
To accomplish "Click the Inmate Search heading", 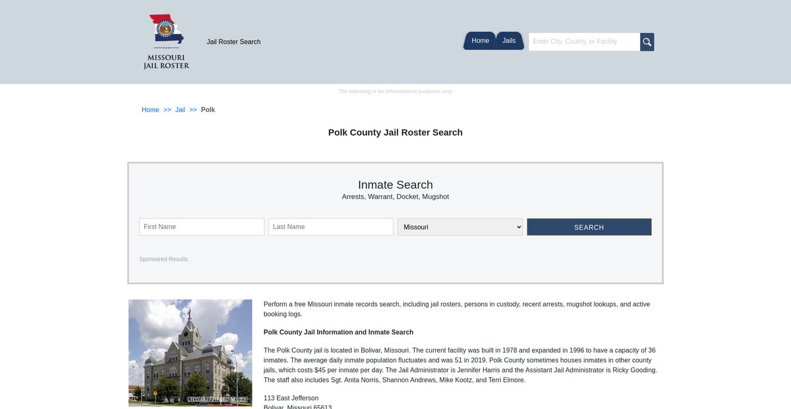I will coord(395,185).
